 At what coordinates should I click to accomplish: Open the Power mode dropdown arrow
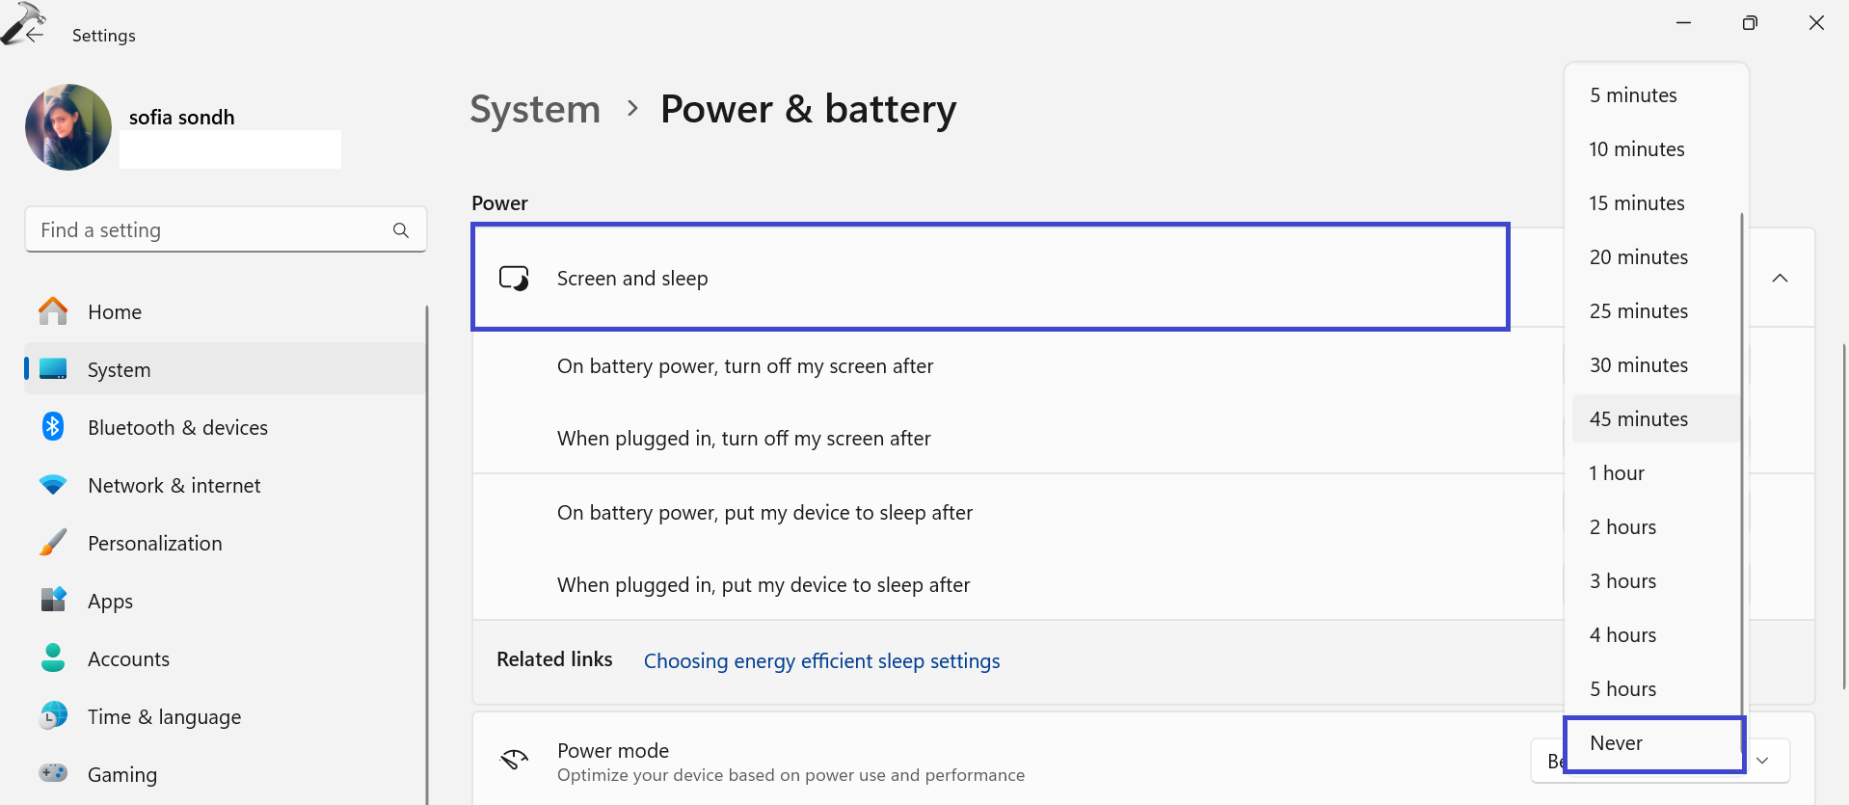pos(1762,761)
